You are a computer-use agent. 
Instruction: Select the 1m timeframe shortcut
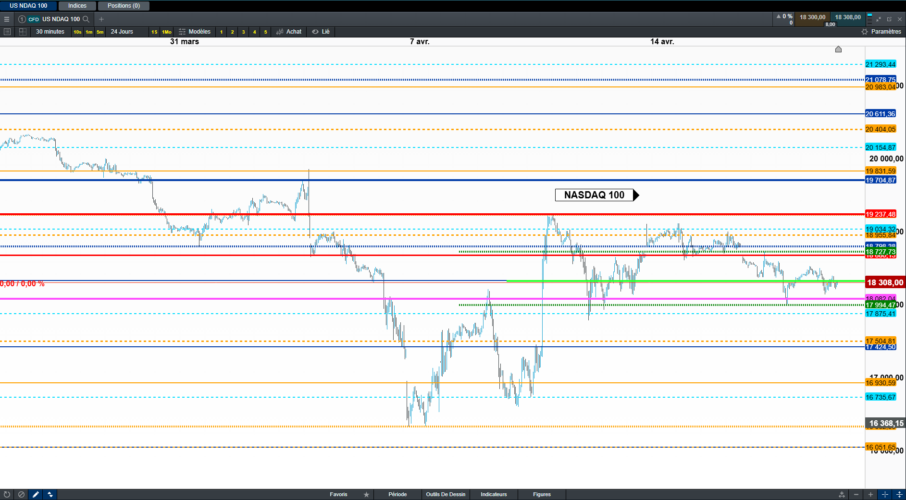pos(89,32)
